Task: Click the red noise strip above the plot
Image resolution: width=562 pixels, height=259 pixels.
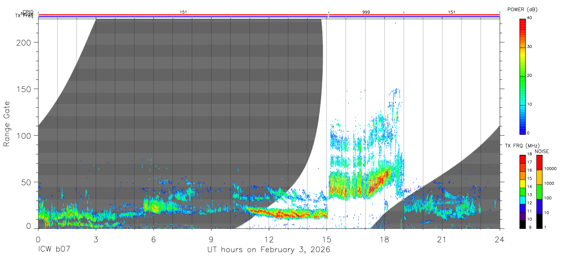Action: 269,15
